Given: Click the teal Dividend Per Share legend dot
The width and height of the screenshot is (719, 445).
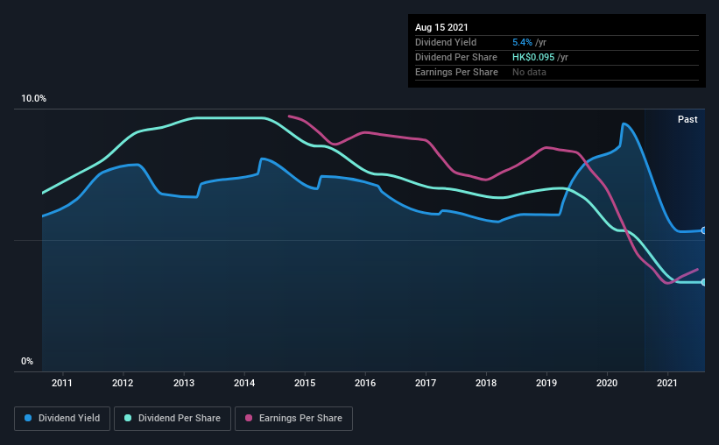Looking at the screenshot, I should (x=128, y=418).
